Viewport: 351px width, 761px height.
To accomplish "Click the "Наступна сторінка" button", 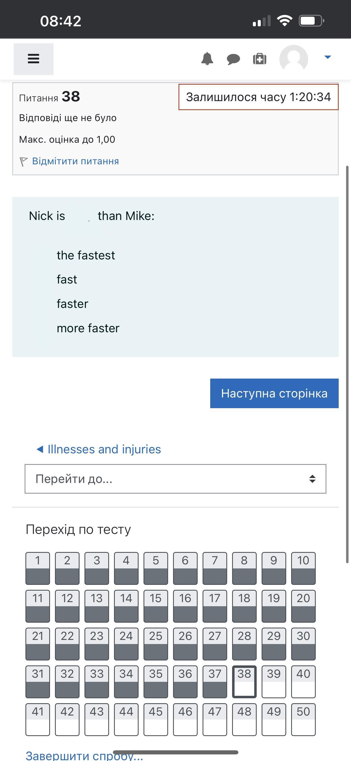I will (274, 393).
